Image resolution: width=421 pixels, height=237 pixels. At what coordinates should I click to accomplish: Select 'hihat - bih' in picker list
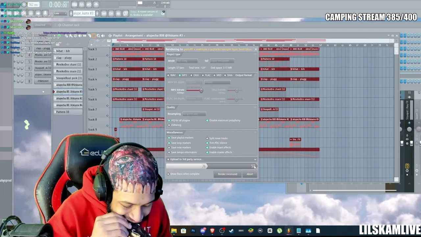pyautogui.click(x=68, y=51)
